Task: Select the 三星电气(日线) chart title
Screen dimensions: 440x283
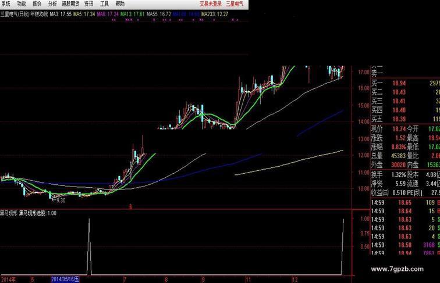Action: click(x=15, y=14)
